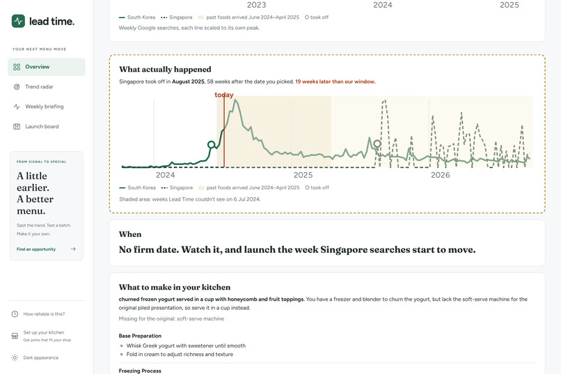
Task: Click the South Korea legend in What actually happened
Action: tap(138, 187)
